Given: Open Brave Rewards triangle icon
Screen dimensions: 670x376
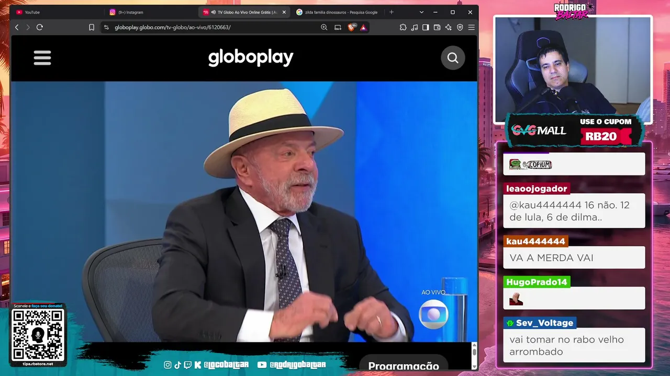Looking at the screenshot, I should pyautogui.click(x=363, y=27).
